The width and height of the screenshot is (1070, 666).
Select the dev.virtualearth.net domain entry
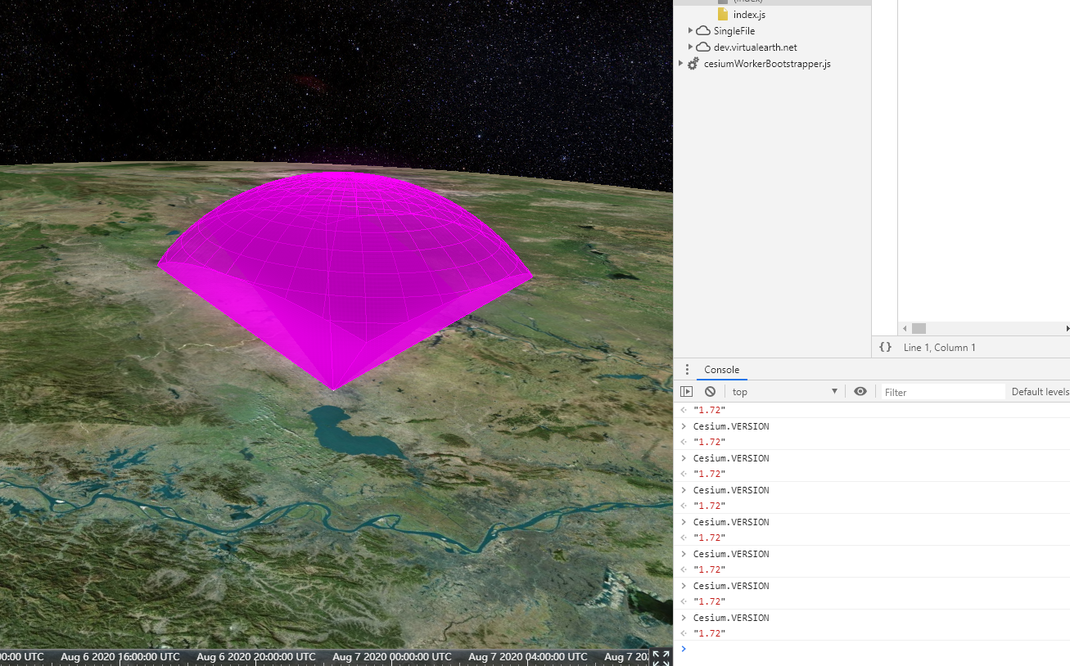(755, 47)
